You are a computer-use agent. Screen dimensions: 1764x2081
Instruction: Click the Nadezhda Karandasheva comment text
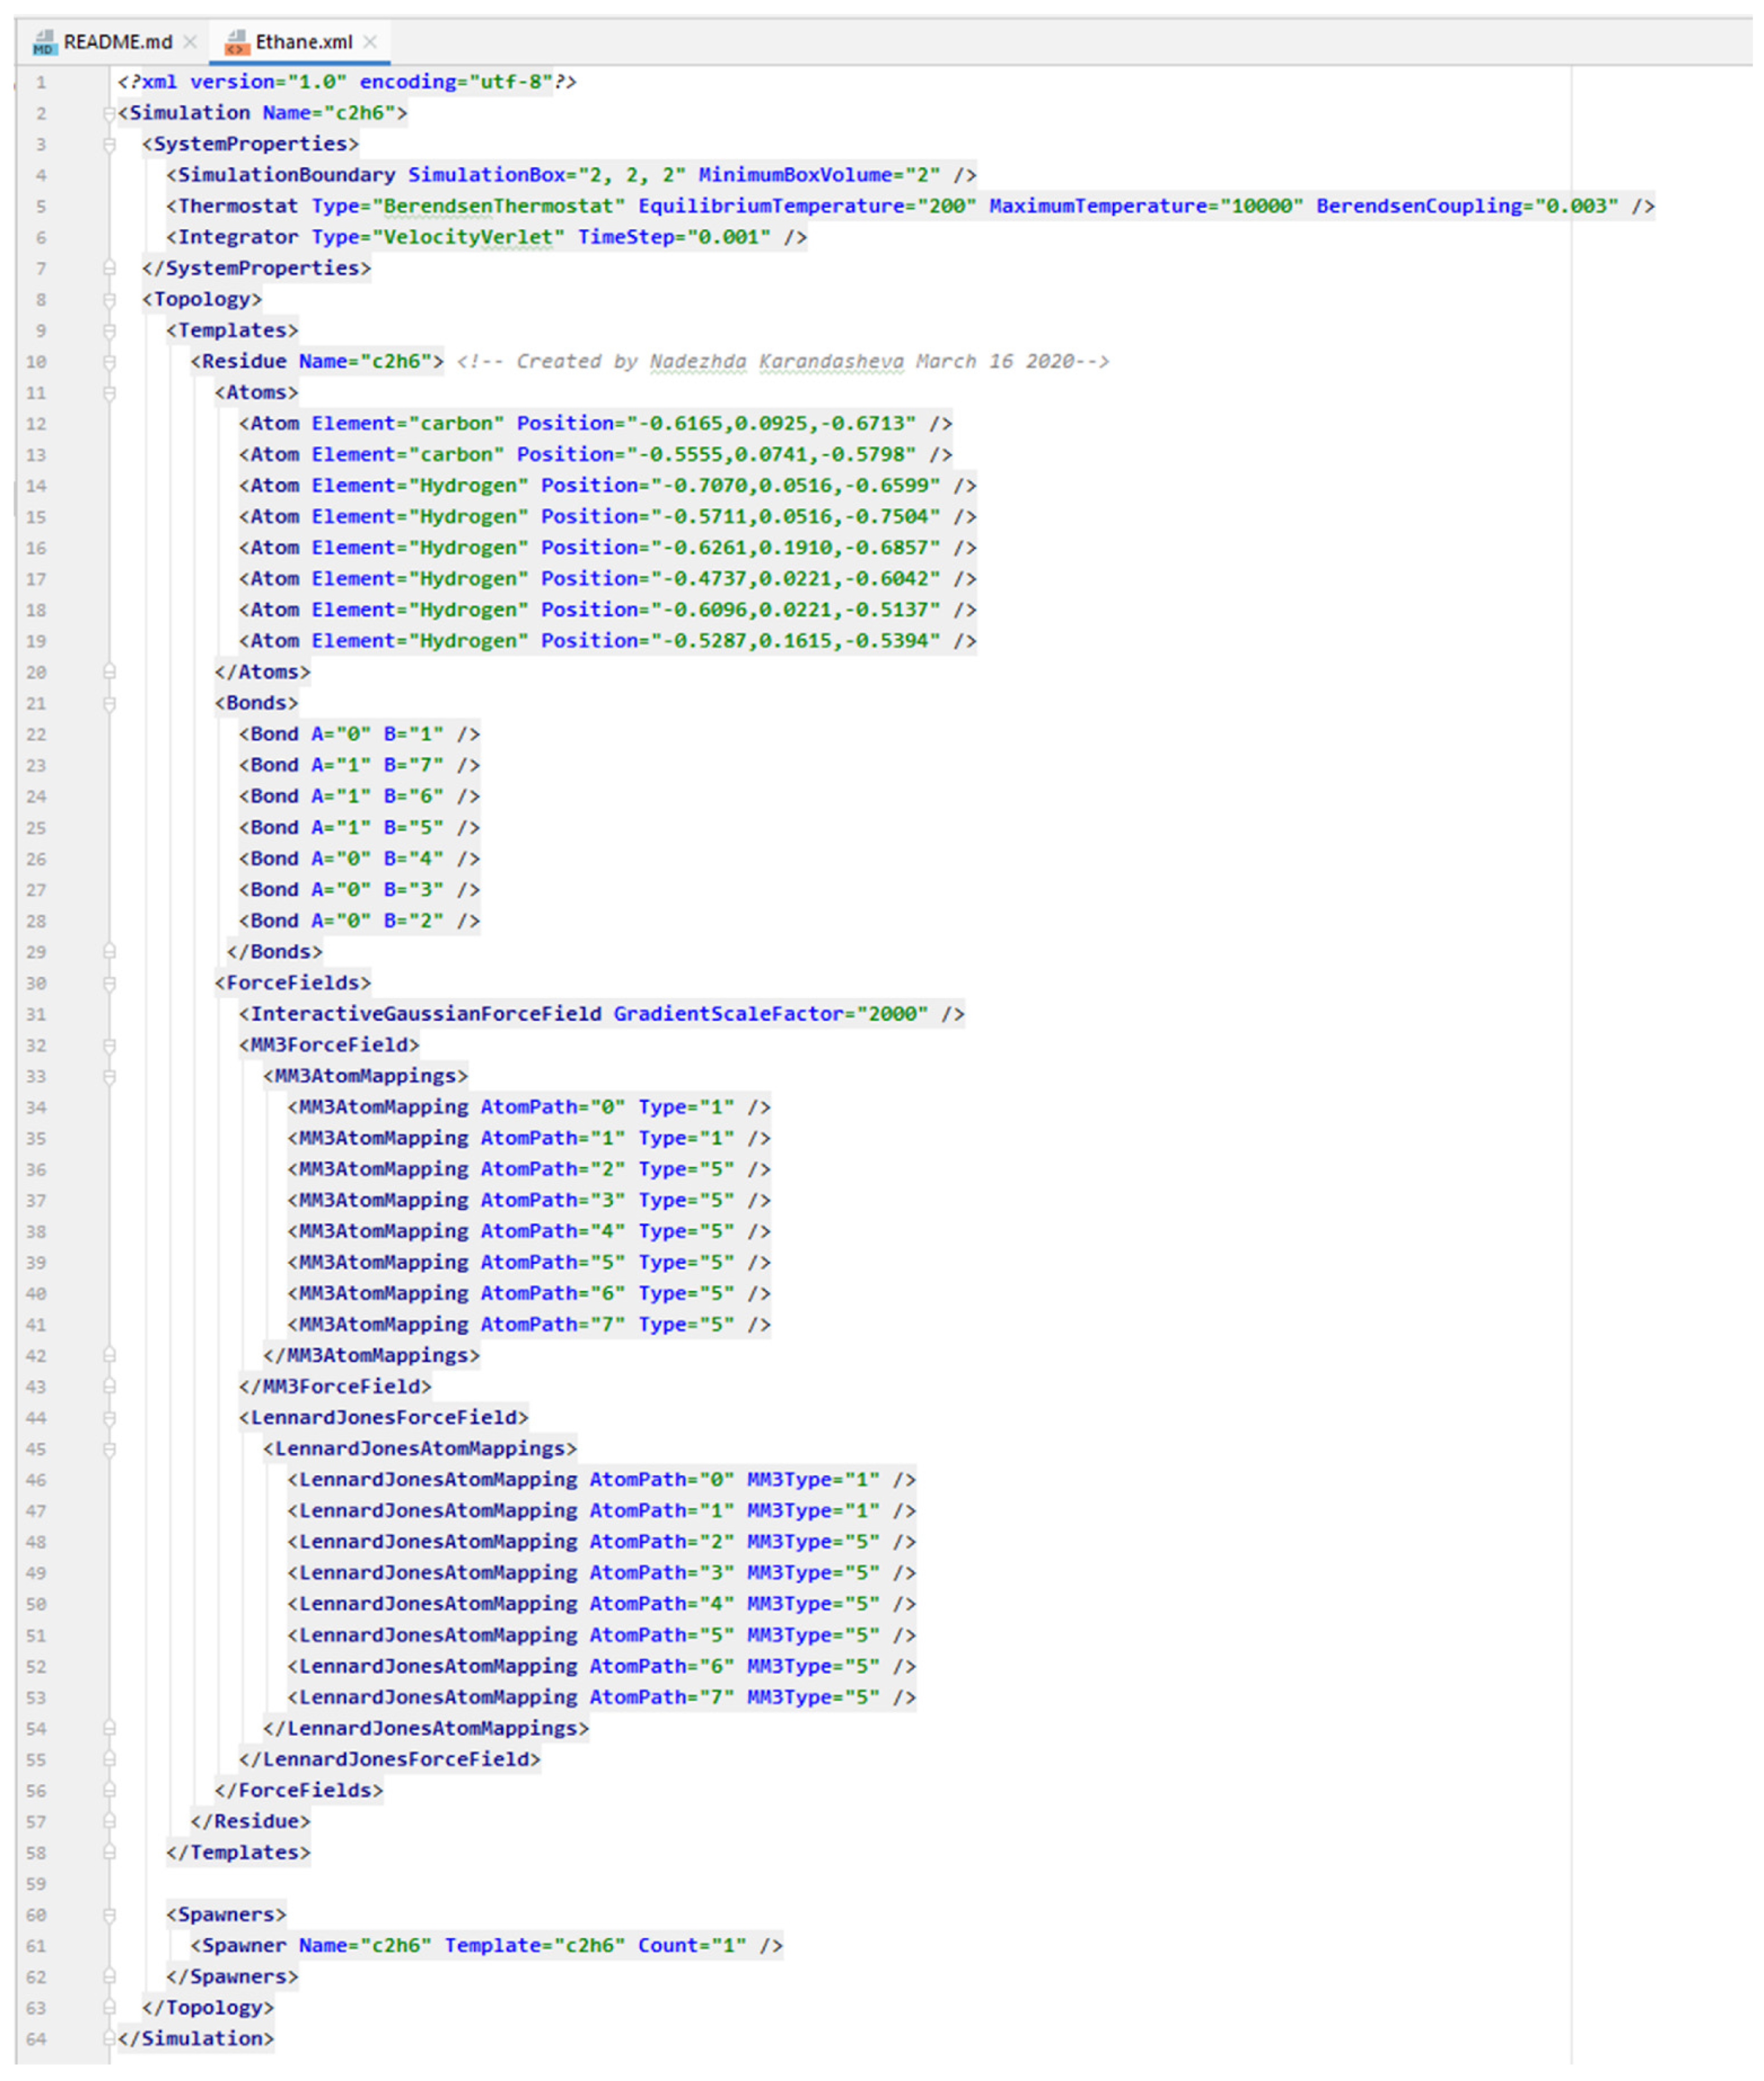[776, 361]
